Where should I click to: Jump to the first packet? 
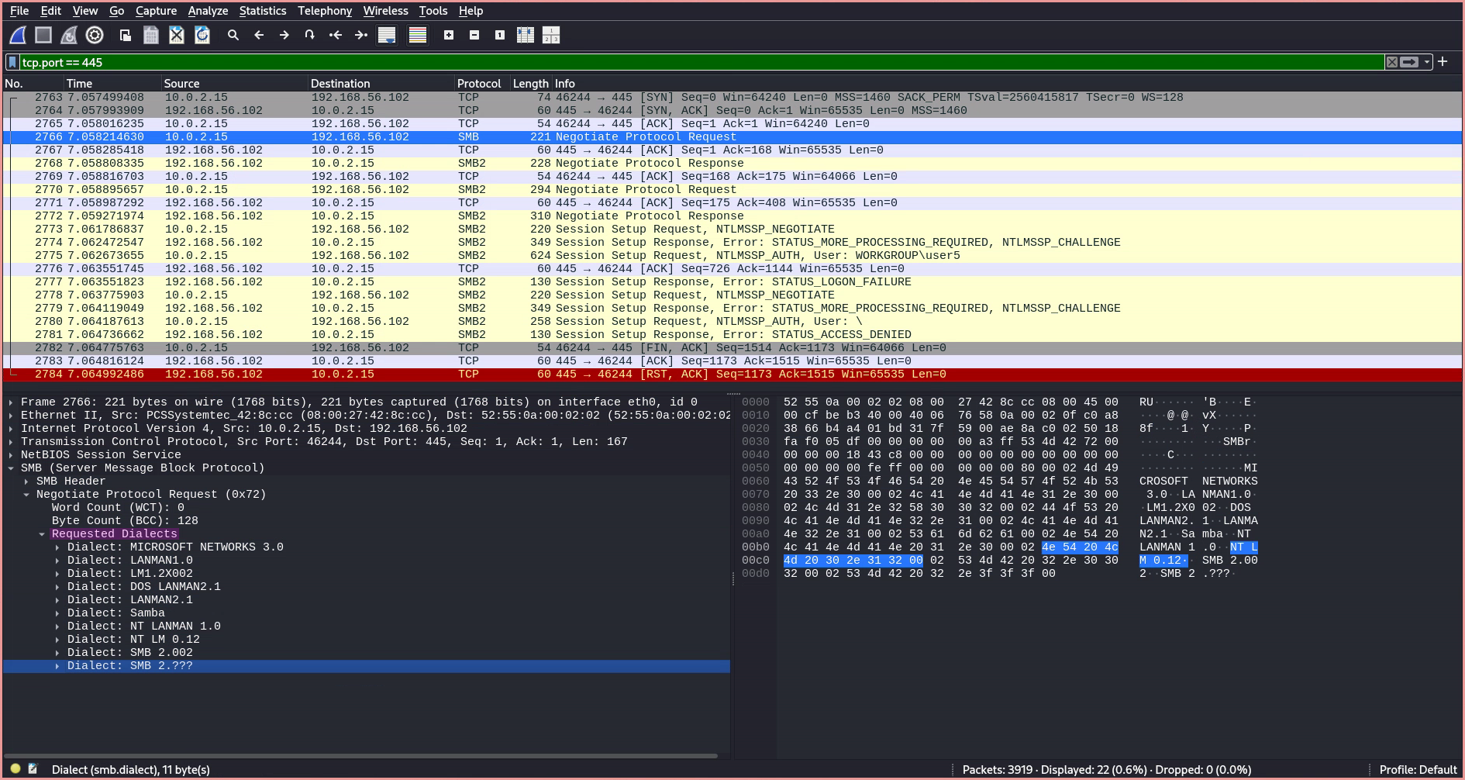(336, 35)
